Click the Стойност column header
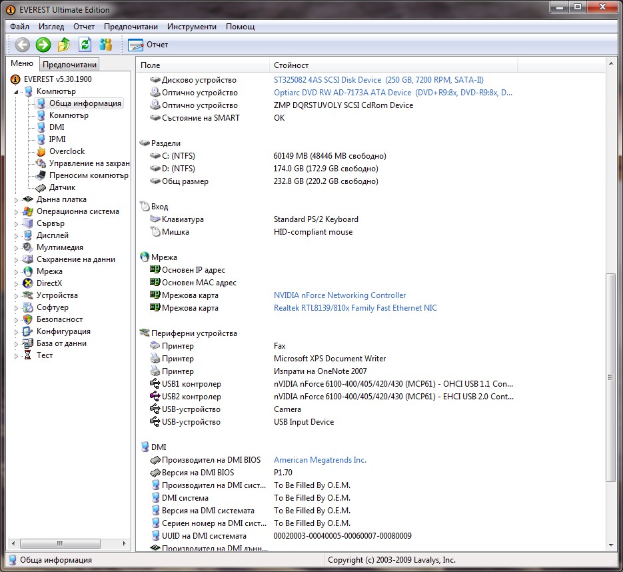The image size is (623, 572). 394,65
